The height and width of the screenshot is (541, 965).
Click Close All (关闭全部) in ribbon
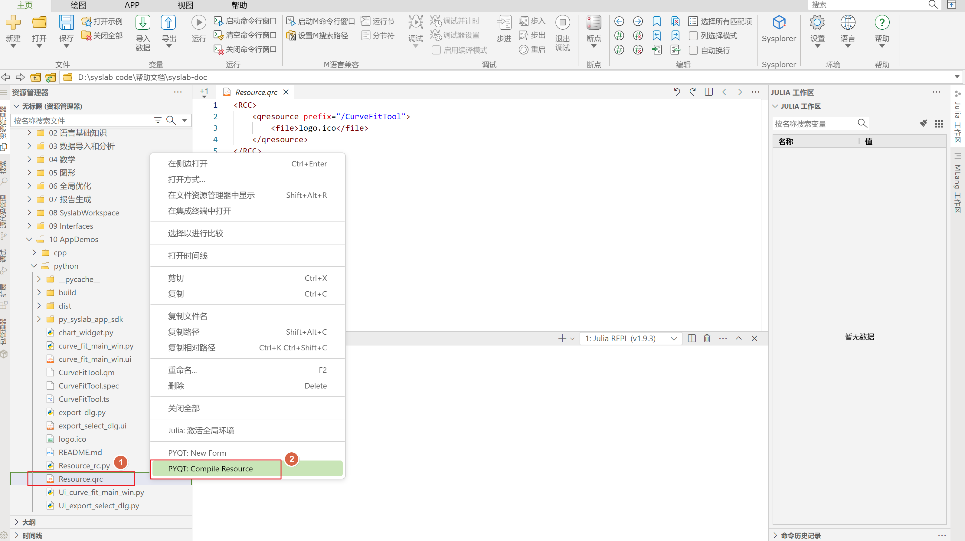pyautogui.click(x=102, y=36)
